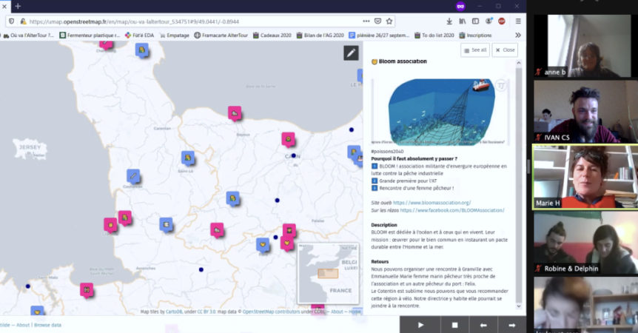The image size is (638, 333).
Task: Select the pink marker just above Caen
Action: coord(288,139)
